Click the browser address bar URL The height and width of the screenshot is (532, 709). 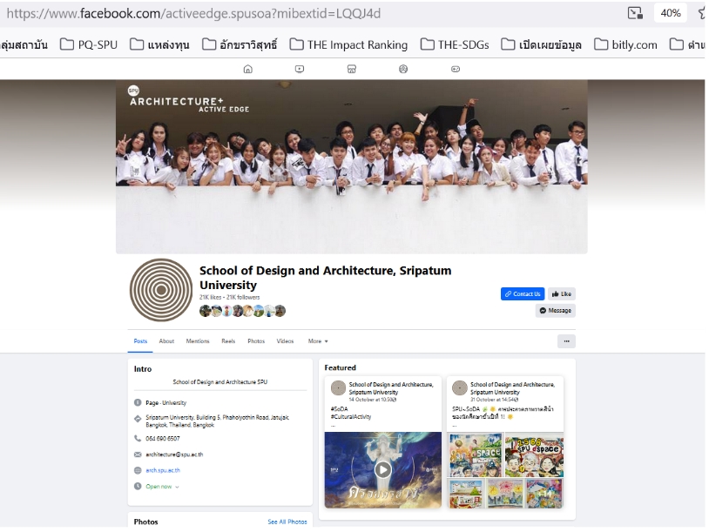click(193, 14)
